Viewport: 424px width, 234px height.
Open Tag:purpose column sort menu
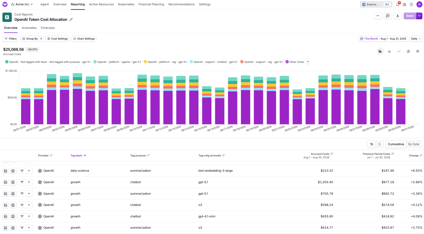click(x=149, y=156)
